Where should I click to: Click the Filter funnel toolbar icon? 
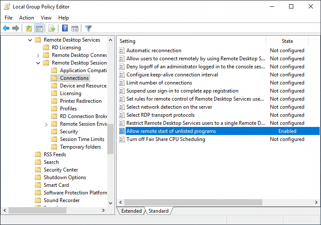coord(88,28)
